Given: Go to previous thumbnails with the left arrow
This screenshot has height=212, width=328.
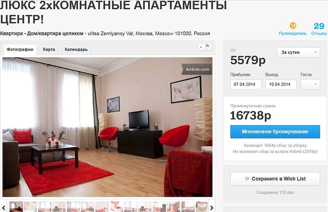Looking at the screenshot, I should pos(4,208).
